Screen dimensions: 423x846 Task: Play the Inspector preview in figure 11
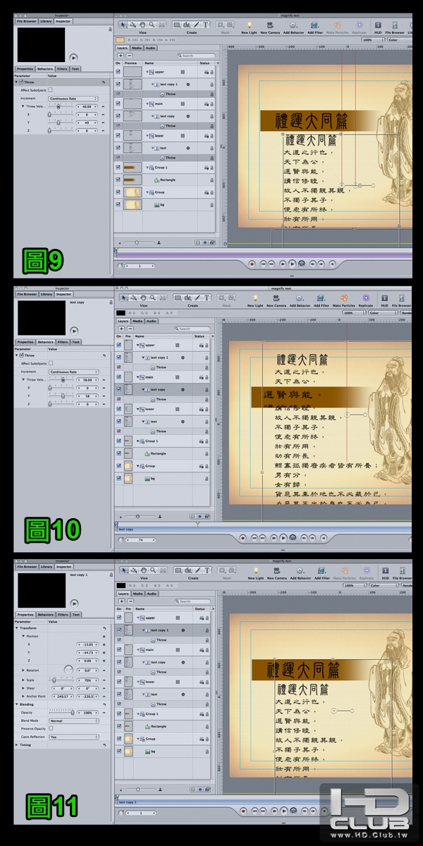[74, 604]
